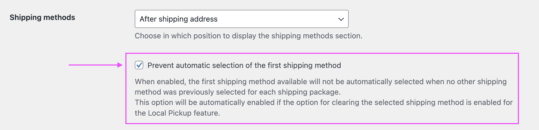
Task: Click the words 'Local Pickup feature'
Action: point(184,113)
